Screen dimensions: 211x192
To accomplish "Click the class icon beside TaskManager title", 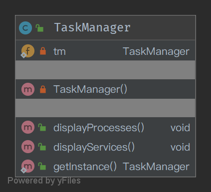I will (25, 28).
